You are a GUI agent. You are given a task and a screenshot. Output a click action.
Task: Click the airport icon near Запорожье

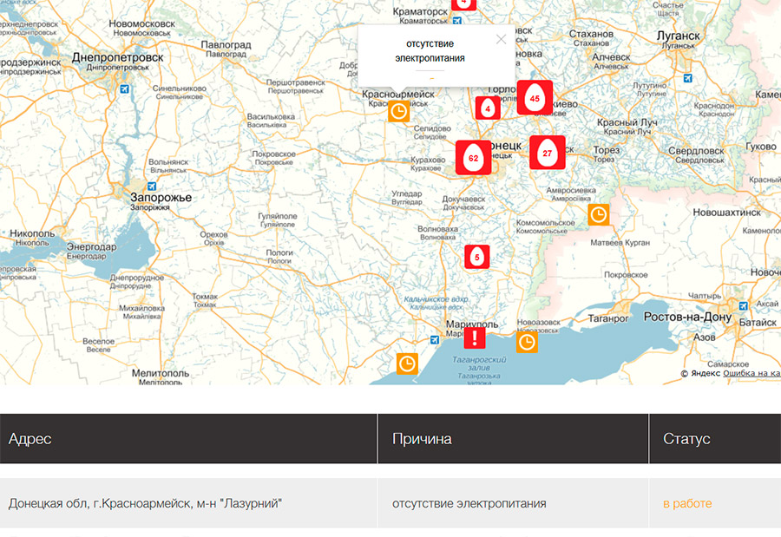(x=152, y=186)
